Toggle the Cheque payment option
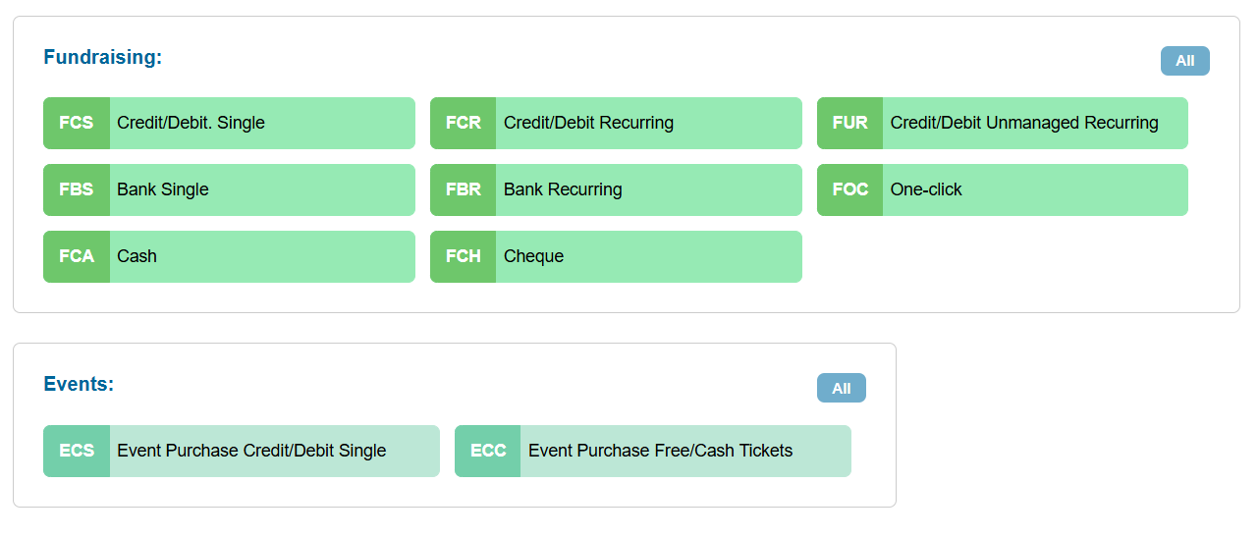The image size is (1259, 538). pyautogui.click(x=533, y=256)
